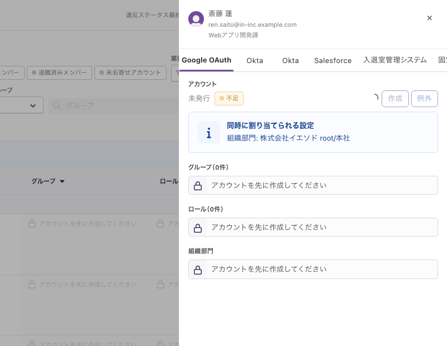Click the loading spinner beside 作成
The image size is (447, 346).
click(375, 98)
